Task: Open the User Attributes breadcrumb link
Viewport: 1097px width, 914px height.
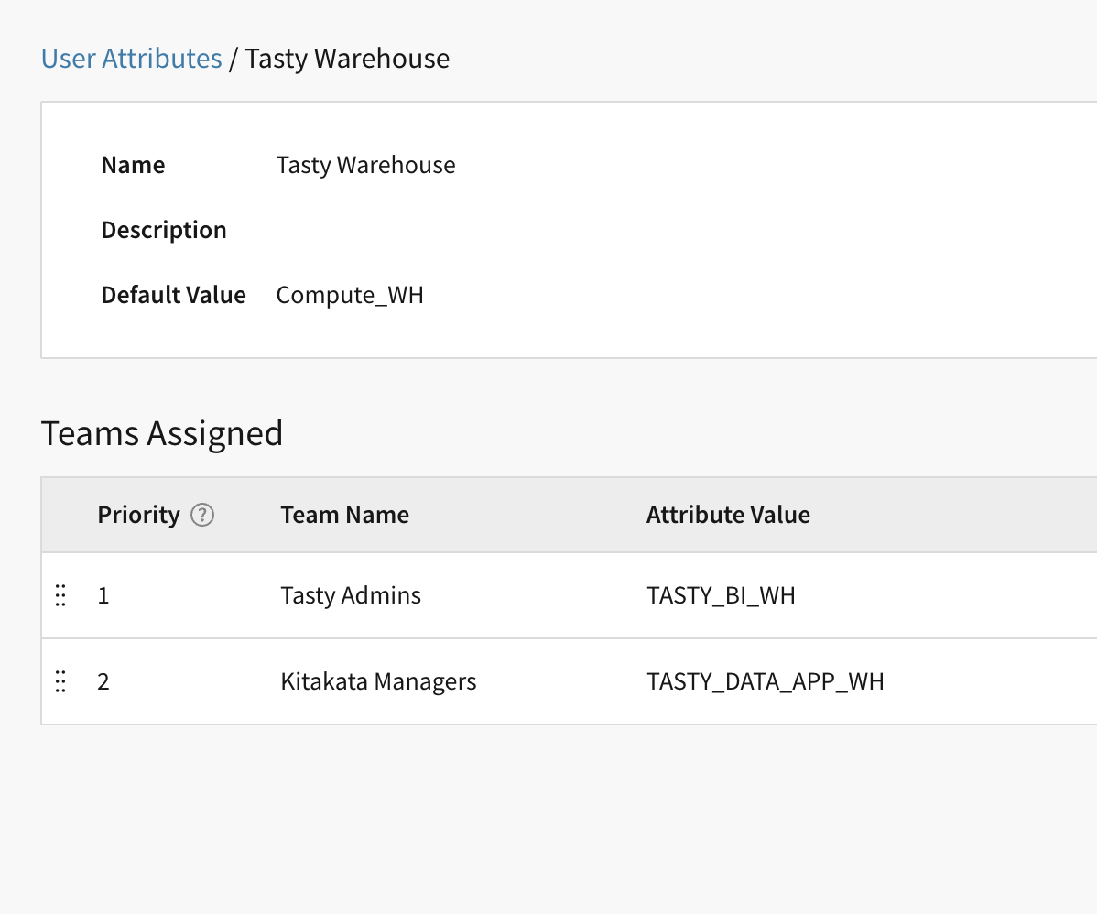Action: (131, 59)
